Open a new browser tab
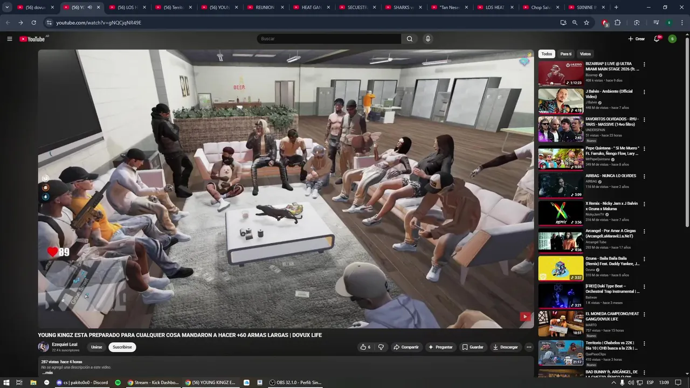Image resolution: width=690 pixels, height=388 pixels. point(616,8)
